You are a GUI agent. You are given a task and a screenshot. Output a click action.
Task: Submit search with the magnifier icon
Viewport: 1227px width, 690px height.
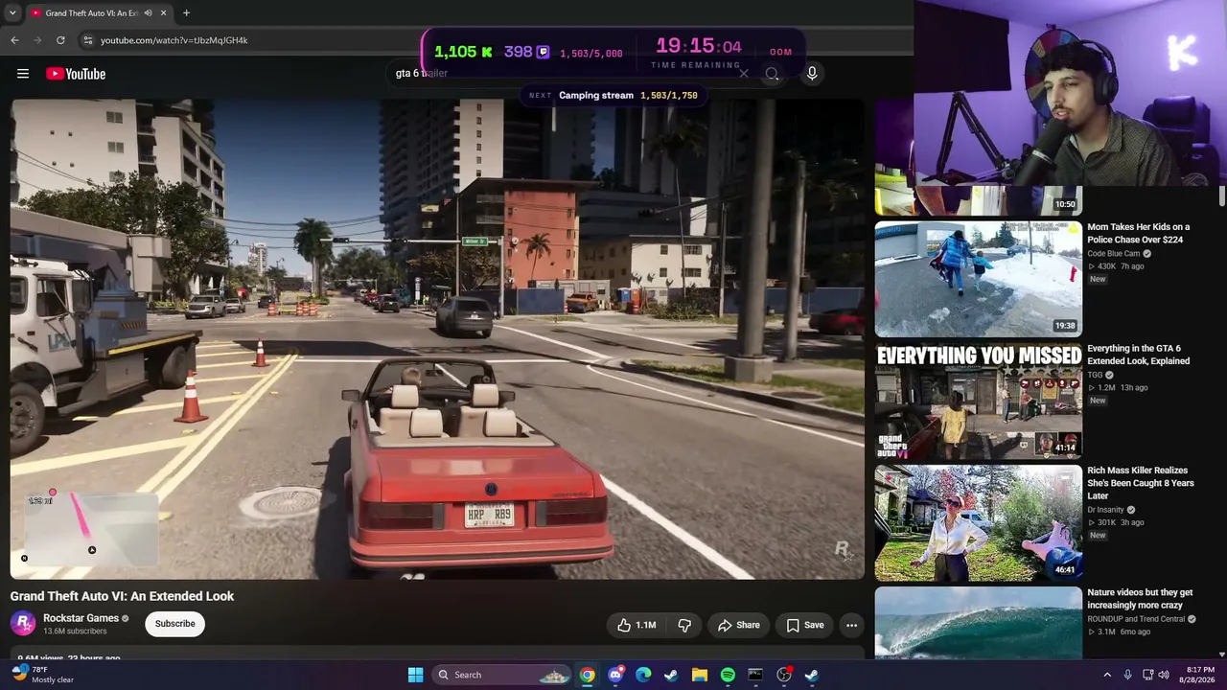click(772, 73)
